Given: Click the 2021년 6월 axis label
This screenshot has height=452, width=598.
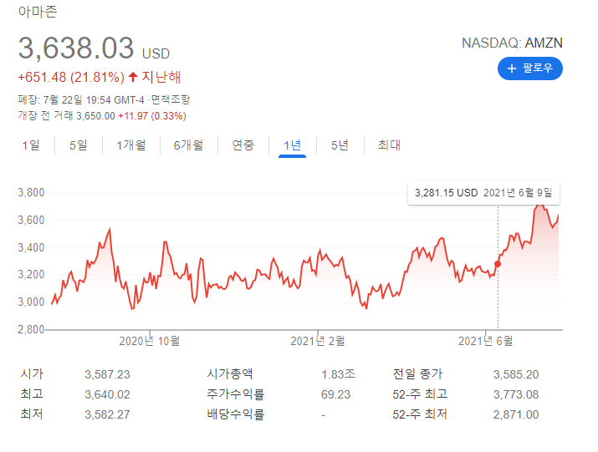Looking at the screenshot, I should pos(485,341).
